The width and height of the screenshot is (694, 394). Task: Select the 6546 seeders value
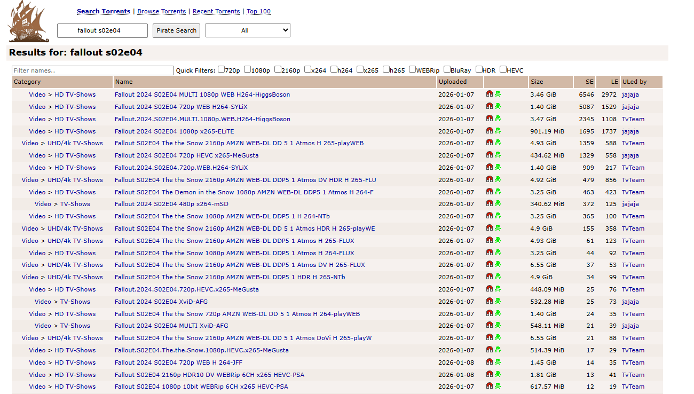click(586, 94)
